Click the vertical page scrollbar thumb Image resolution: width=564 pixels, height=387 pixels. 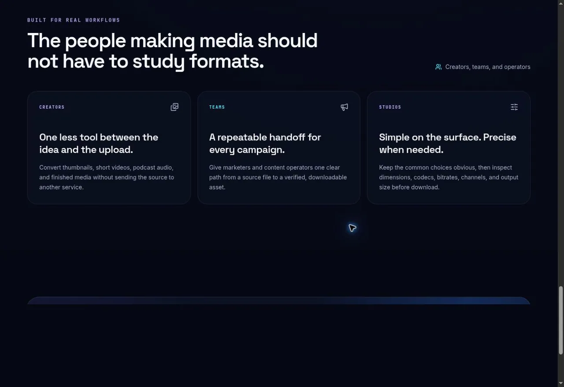pos(560,320)
